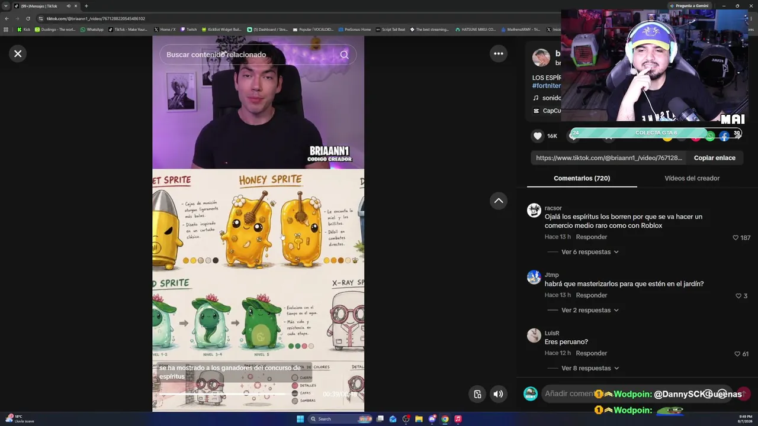
Task: Open Task View on the taskbar
Action: pos(380,419)
